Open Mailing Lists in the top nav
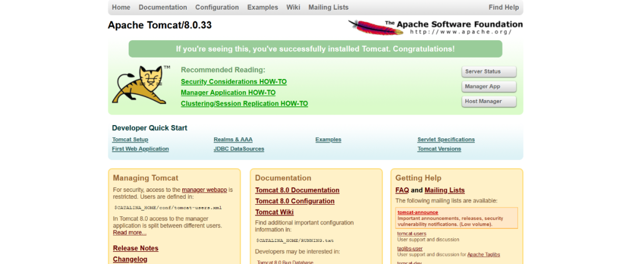Screen dimensions: 629x264 coord(328,7)
